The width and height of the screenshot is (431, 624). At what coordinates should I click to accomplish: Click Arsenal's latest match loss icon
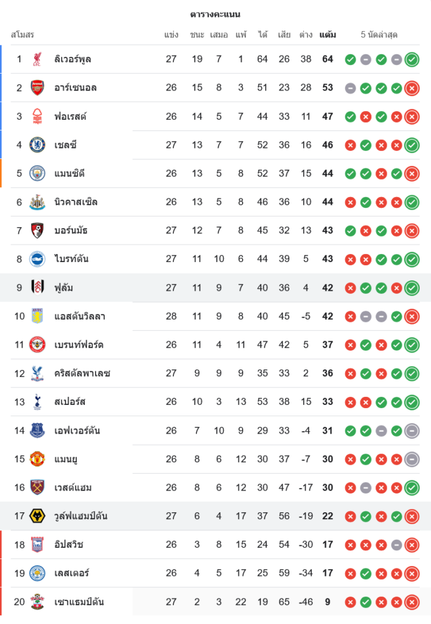(x=412, y=89)
